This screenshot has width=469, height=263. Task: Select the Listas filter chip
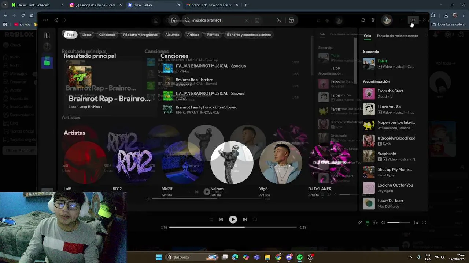(x=87, y=35)
